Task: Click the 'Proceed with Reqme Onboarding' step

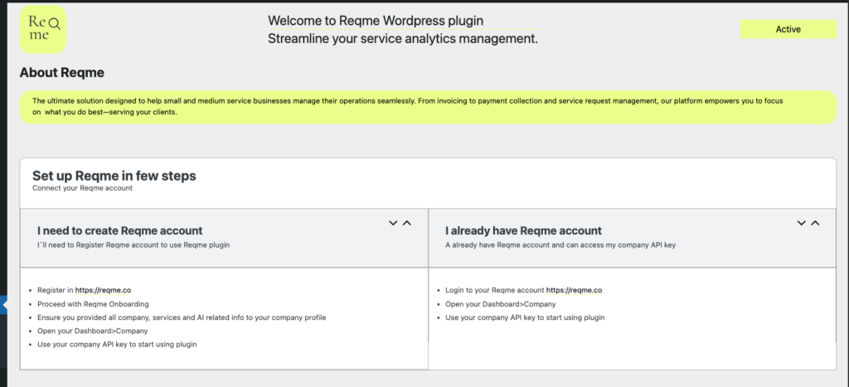Action: pyautogui.click(x=93, y=304)
